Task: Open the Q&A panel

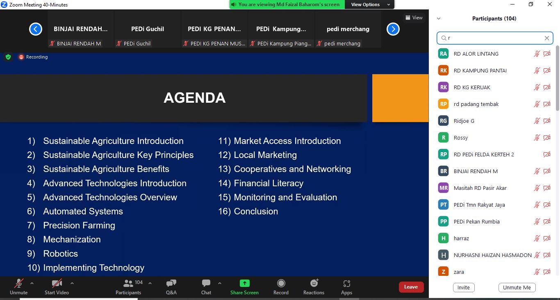Action: point(171,286)
